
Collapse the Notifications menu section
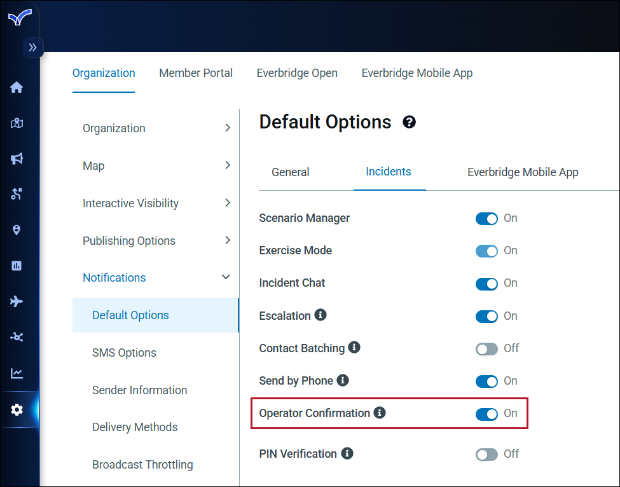[226, 277]
